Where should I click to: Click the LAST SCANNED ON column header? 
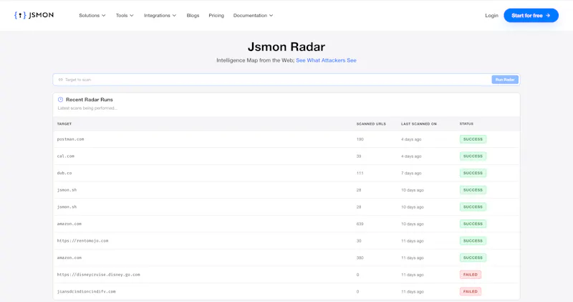click(x=419, y=124)
